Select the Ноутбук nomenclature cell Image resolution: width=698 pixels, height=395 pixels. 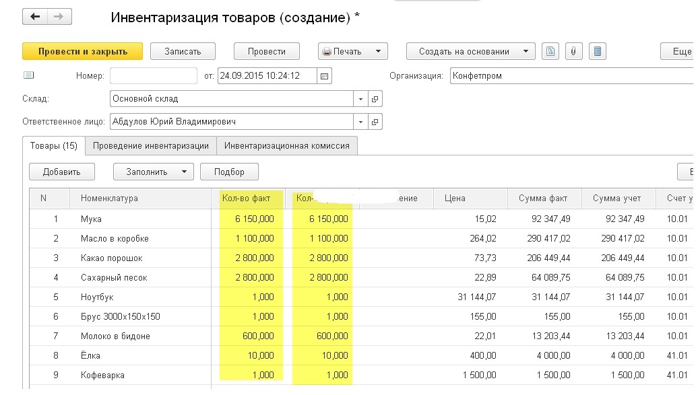140,297
